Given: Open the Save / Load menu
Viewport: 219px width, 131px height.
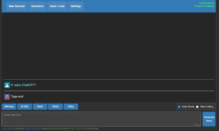Looking at the screenshot, I should tap(57, 6).
